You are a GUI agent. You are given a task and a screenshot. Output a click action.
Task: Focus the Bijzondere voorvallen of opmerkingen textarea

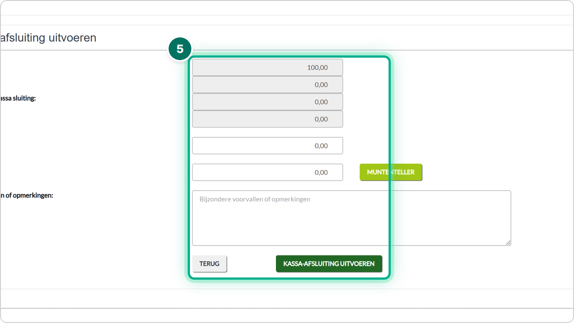pyautogui.click(x=351, y=218)
